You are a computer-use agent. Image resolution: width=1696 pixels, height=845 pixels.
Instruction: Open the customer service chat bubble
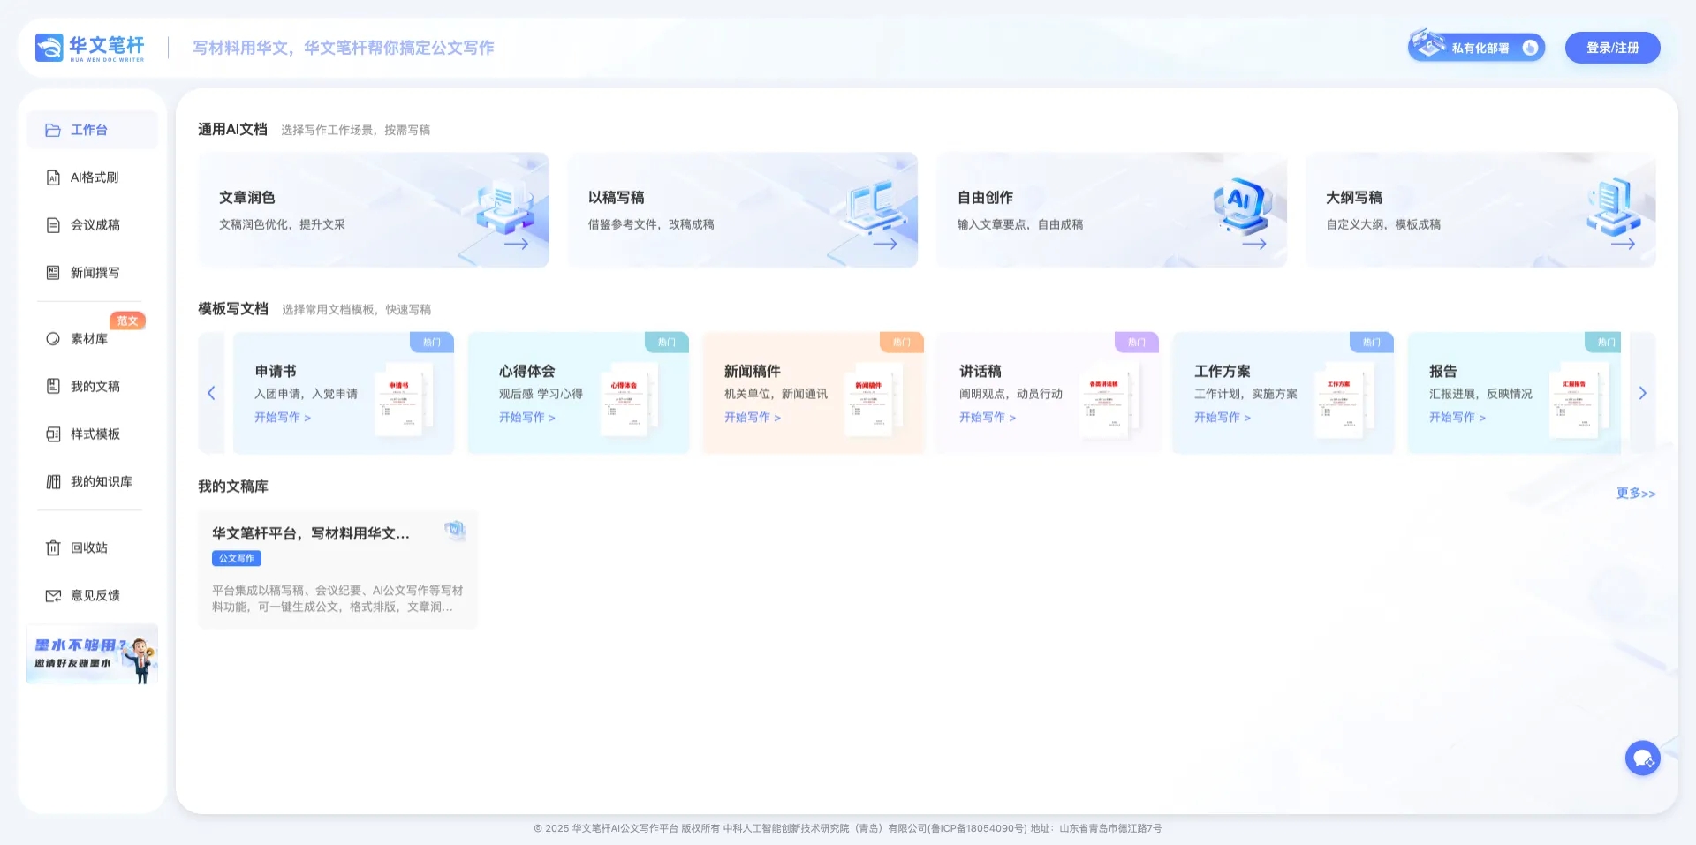[x=1642, y=757]
